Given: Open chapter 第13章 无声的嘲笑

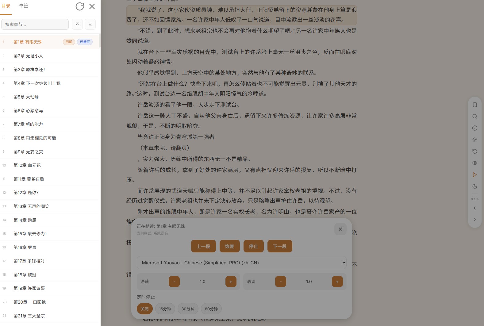Looking at the screenshot, I should pos(50,206).
